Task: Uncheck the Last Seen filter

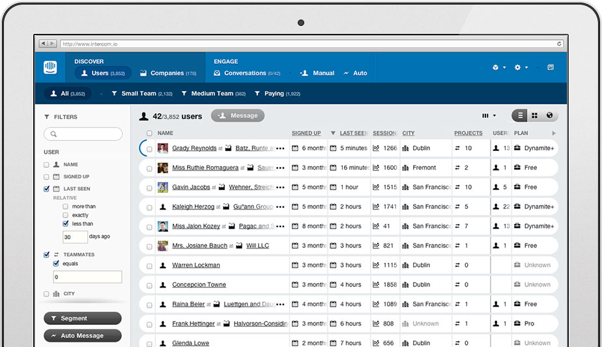Action: pos(46,189)
